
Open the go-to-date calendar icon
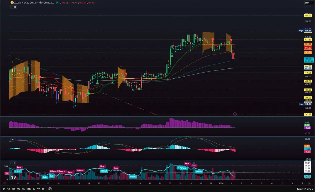[x=50, y=189]
